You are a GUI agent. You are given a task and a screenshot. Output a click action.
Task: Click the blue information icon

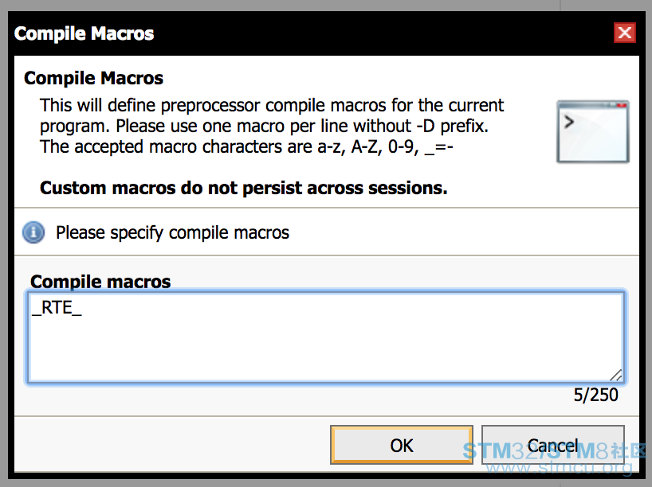pyautogui.click(x=33, y=232)
